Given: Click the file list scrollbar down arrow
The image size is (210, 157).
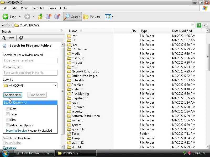Looking at the screenshot, I should pos(208,147).
